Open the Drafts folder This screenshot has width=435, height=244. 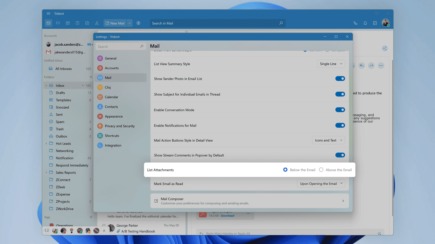point(68,93)
